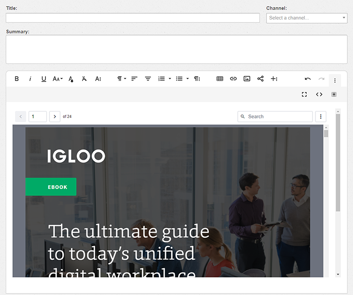Insert a table into the editor
This screenshot has height=295, width=353.
point(220,79)
